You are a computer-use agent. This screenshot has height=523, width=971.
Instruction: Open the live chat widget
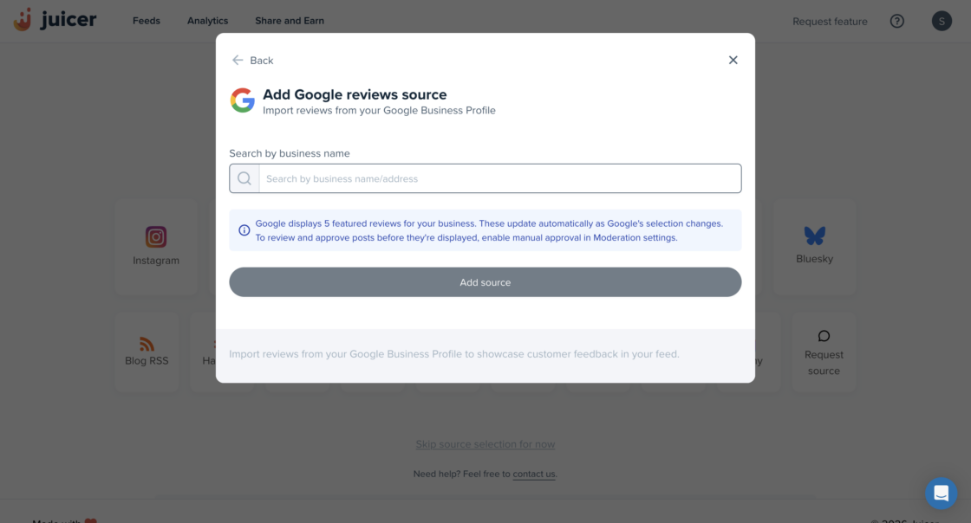(941, 493)
